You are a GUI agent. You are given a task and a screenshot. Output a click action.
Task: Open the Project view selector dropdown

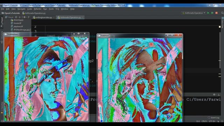pos(9,17)
